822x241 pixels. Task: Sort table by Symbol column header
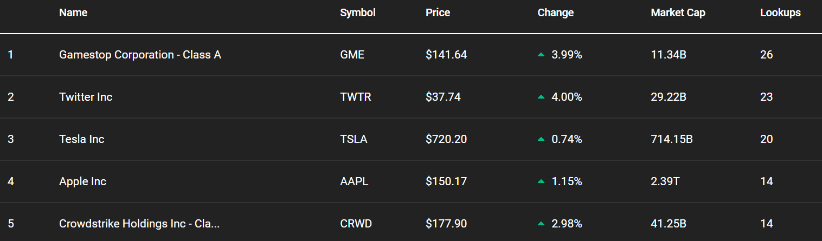point(358,12)
